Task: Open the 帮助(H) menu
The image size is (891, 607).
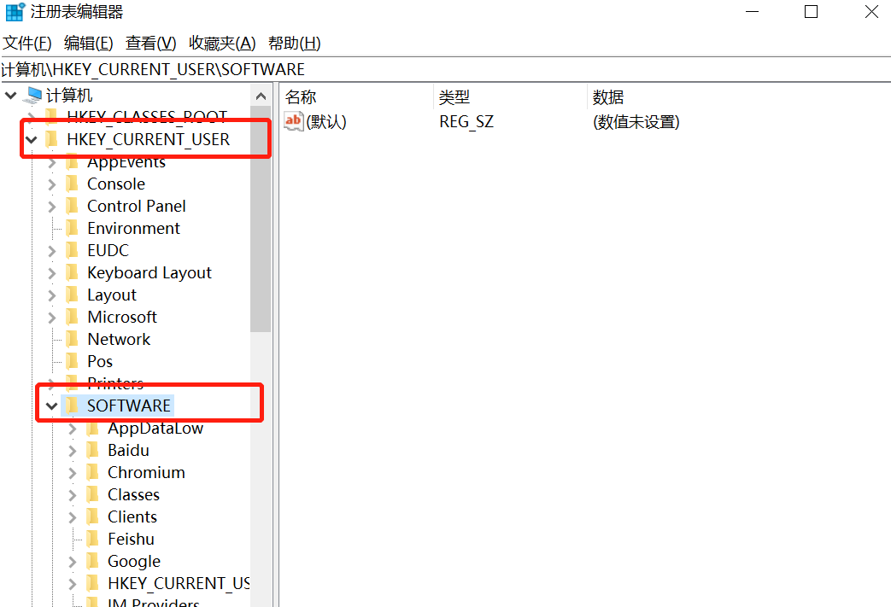Action: (x=294, y=43)
